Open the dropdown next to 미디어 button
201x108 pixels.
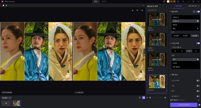[x=10, y=98]
